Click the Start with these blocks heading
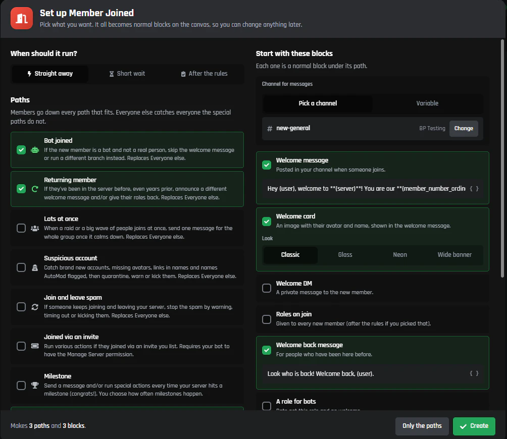Image resolution: width=507 pixels, height=439 pixels. coord(294,53)
